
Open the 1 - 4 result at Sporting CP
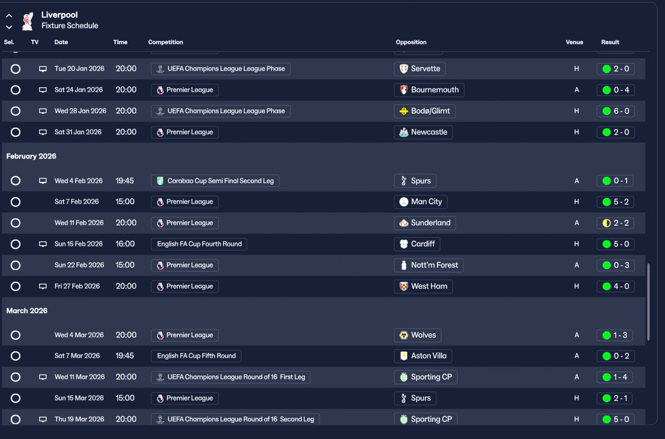click(x=615, y=377)
